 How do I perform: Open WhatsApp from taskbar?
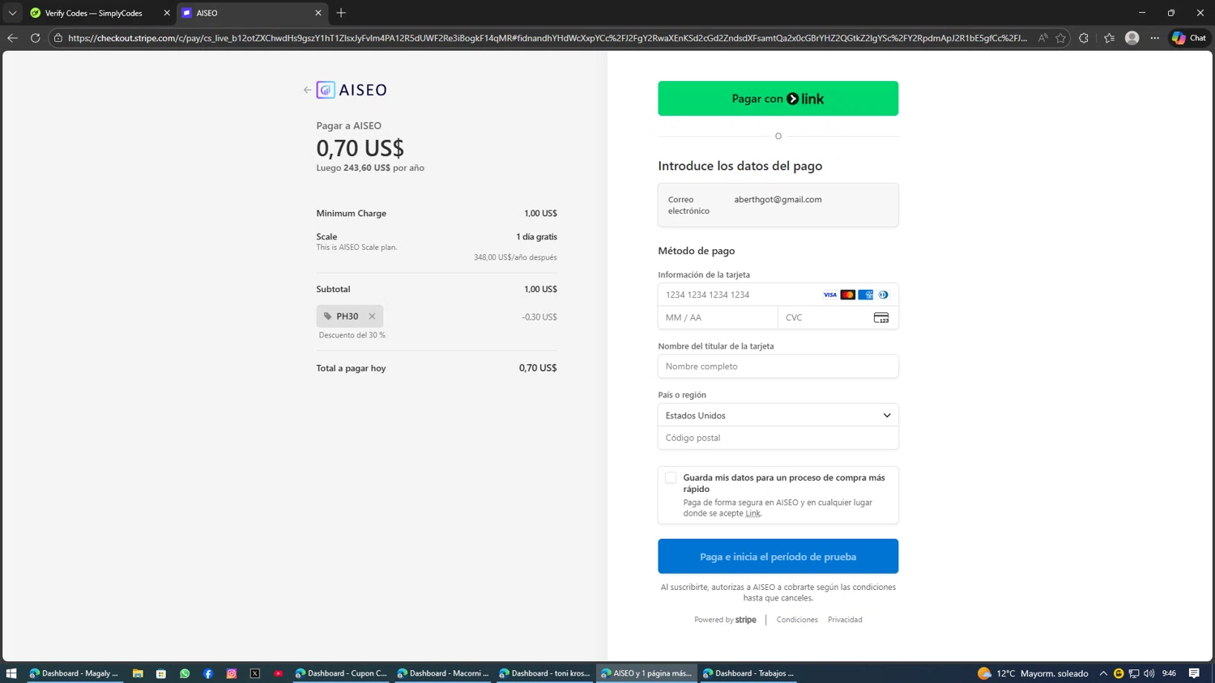pyautogui.click(x=185, y=673)
